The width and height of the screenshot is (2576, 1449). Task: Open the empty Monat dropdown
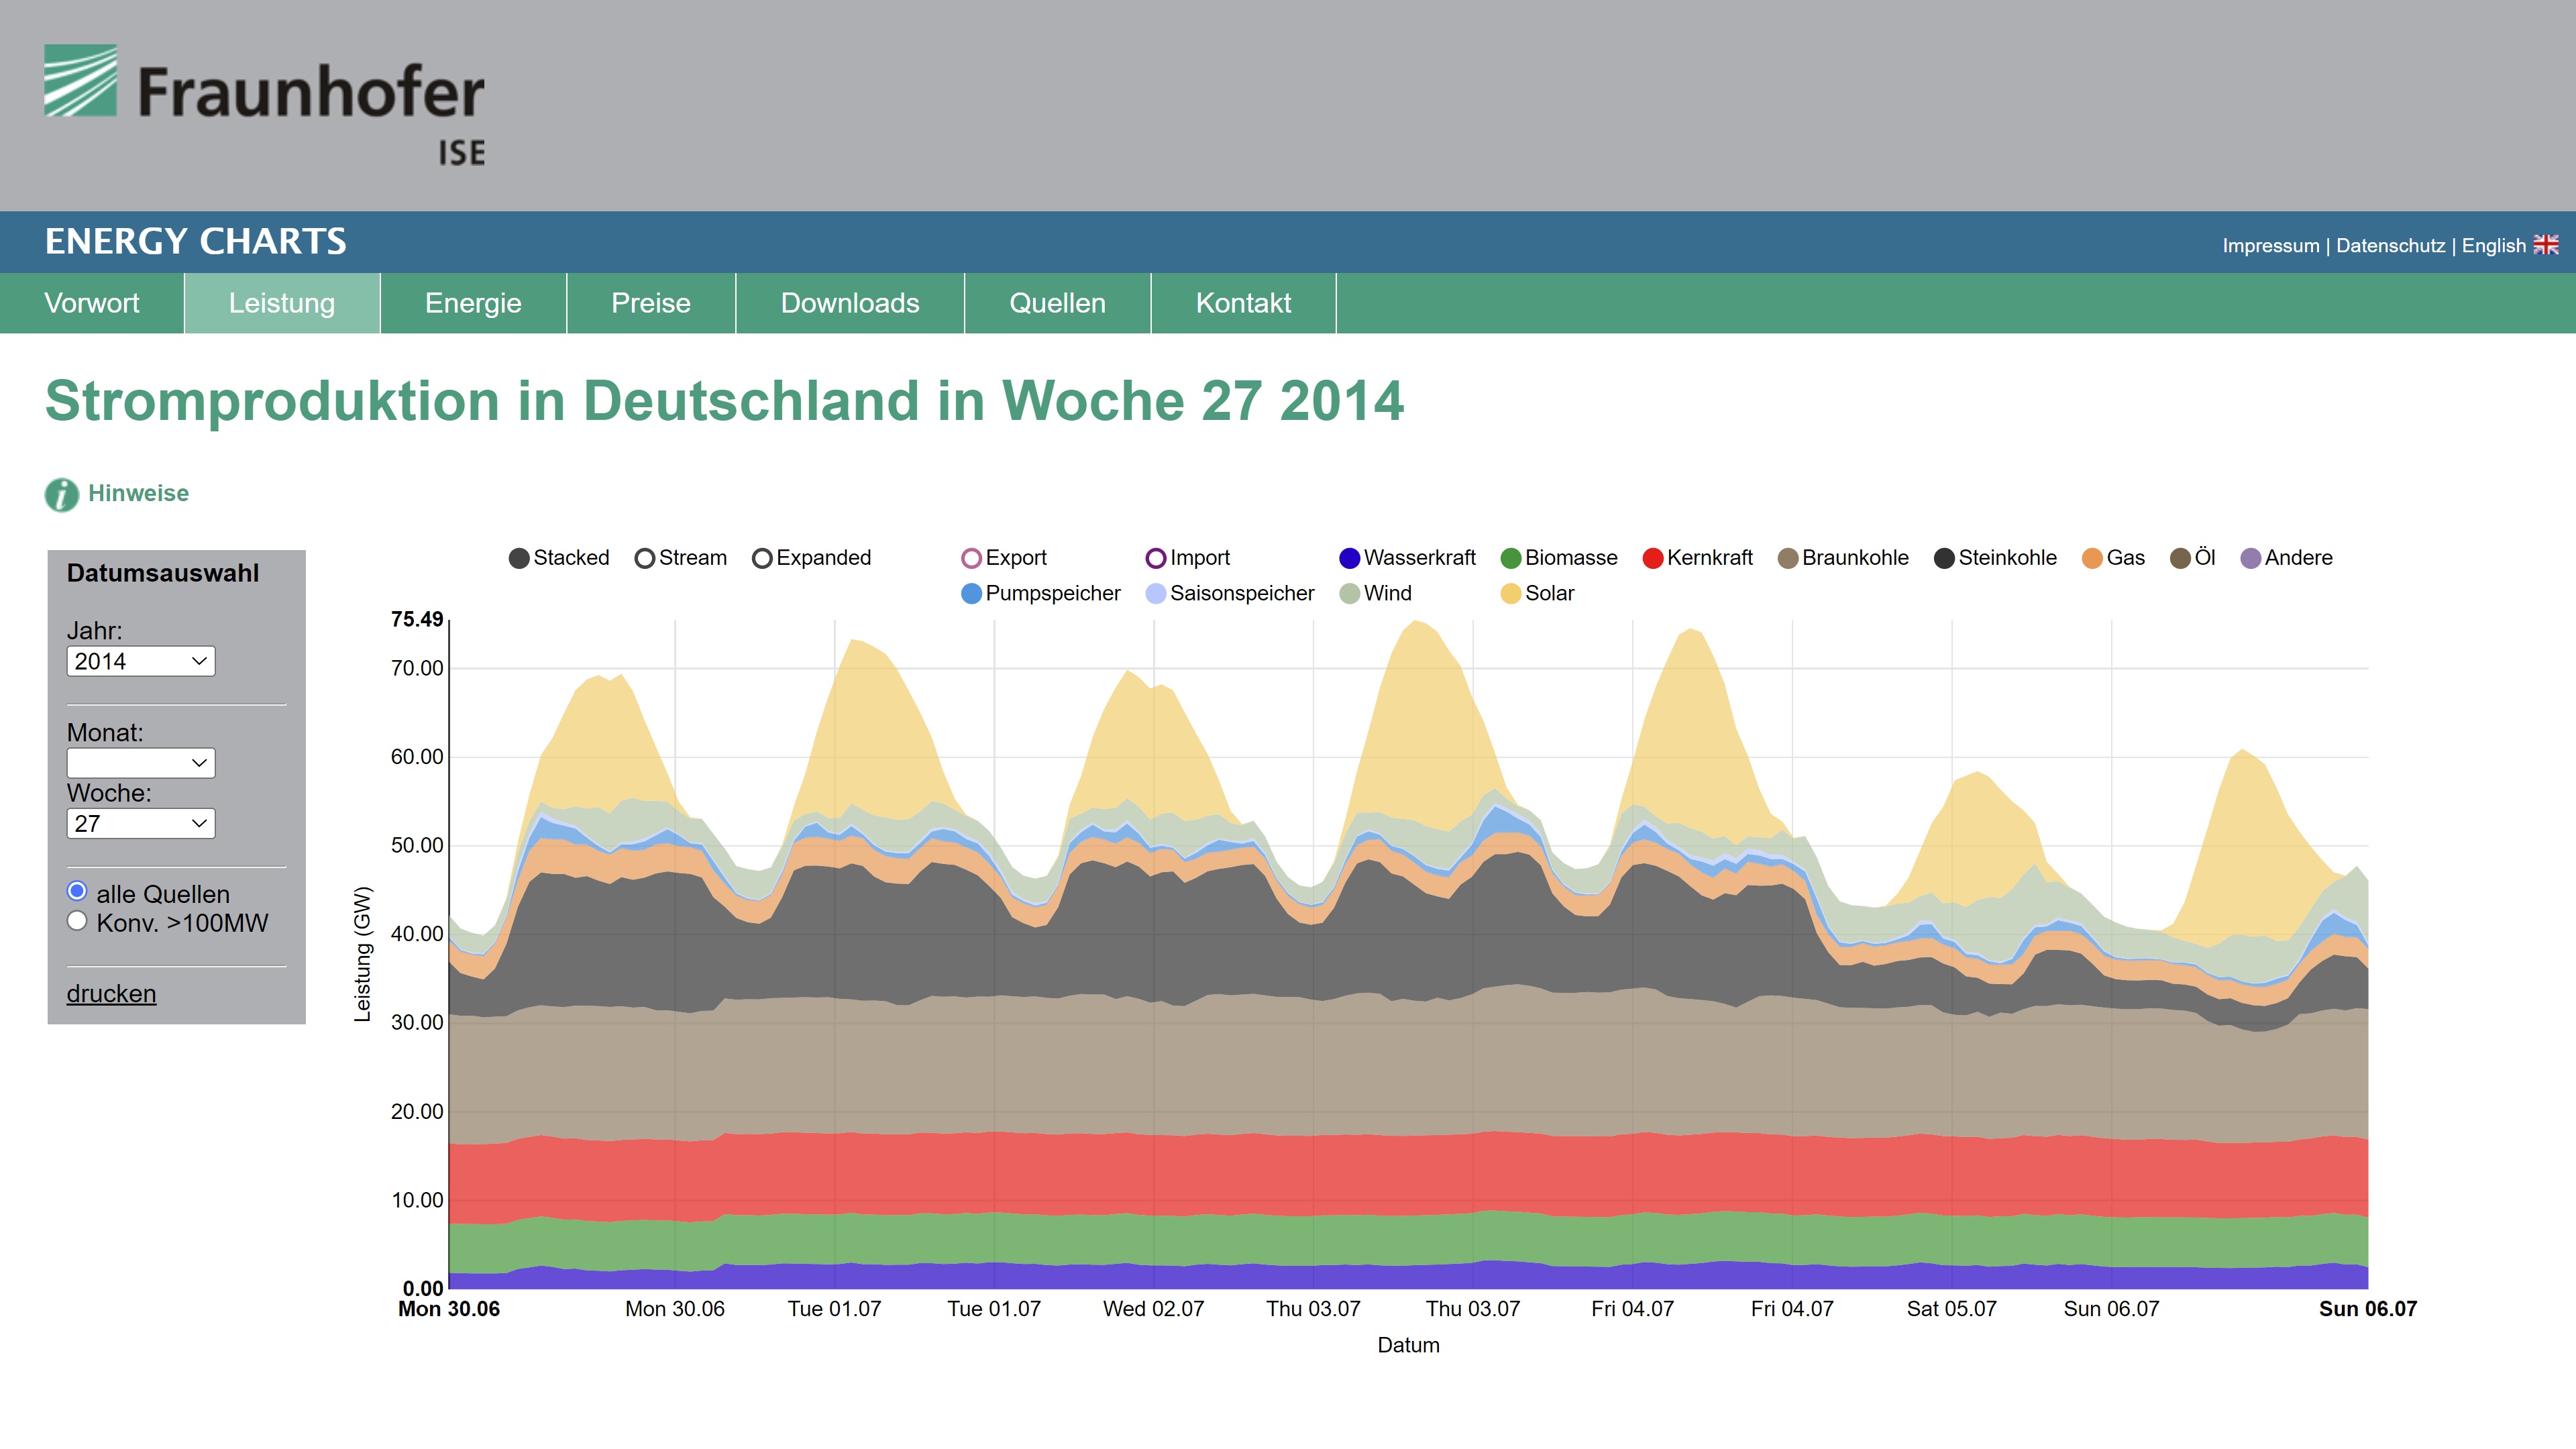141,763
